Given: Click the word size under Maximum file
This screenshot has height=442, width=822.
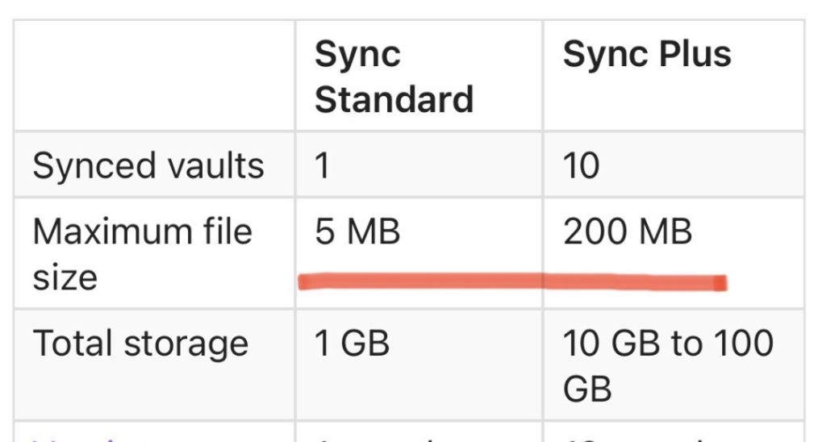Looking at the screenshot, I should click(65, 277).
